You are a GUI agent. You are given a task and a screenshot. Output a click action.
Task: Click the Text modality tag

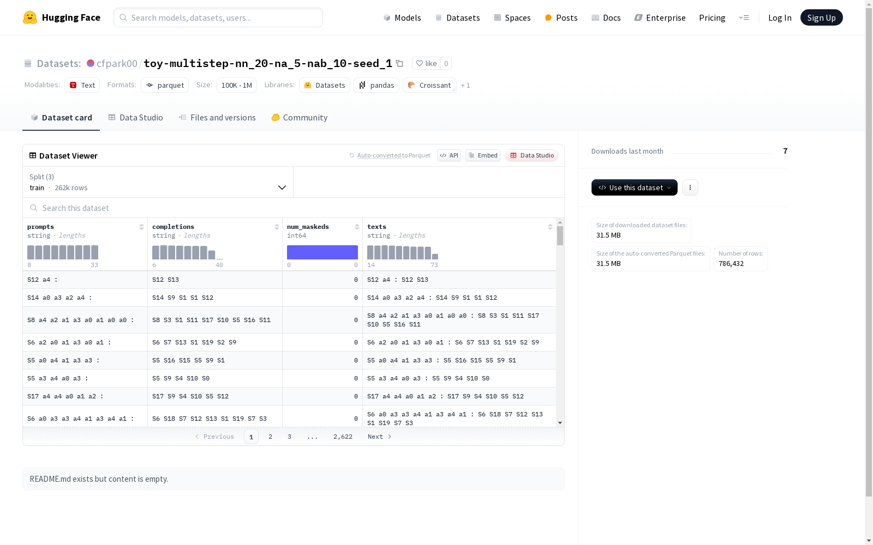click(x=82, y=85)
